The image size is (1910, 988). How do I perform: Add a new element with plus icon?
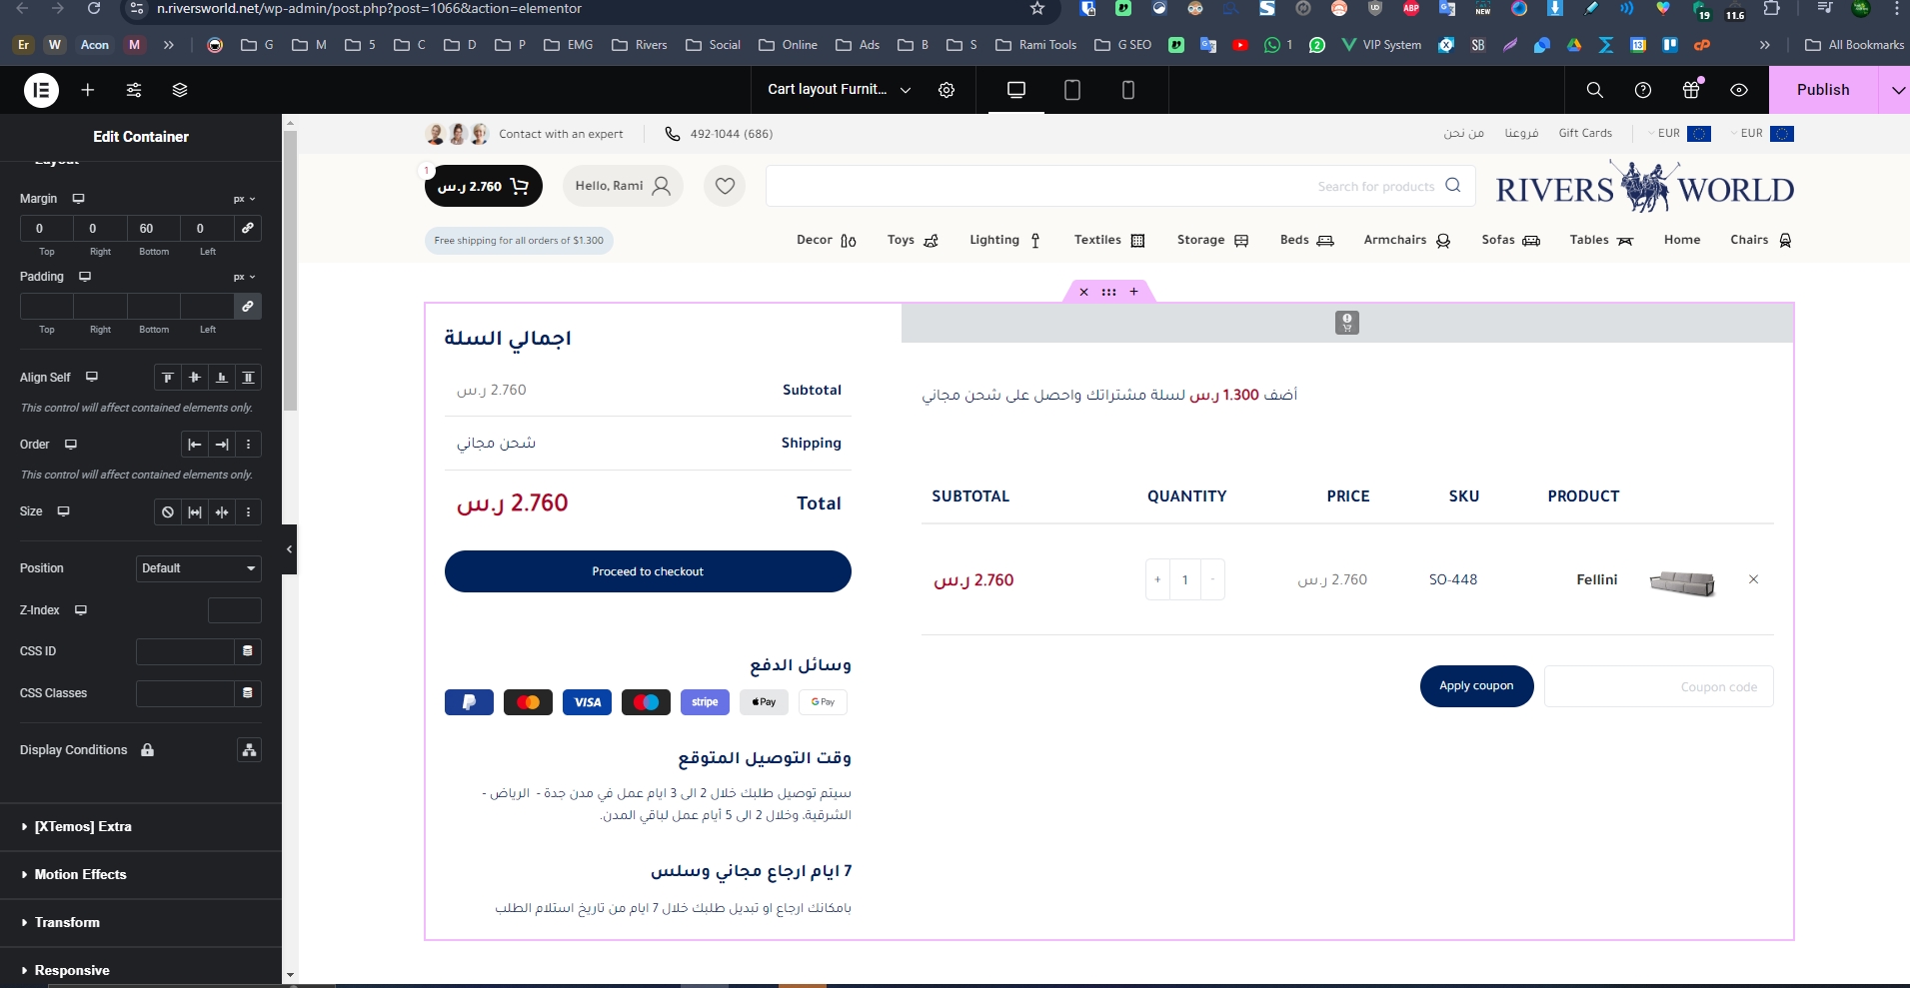click(88, 90)
